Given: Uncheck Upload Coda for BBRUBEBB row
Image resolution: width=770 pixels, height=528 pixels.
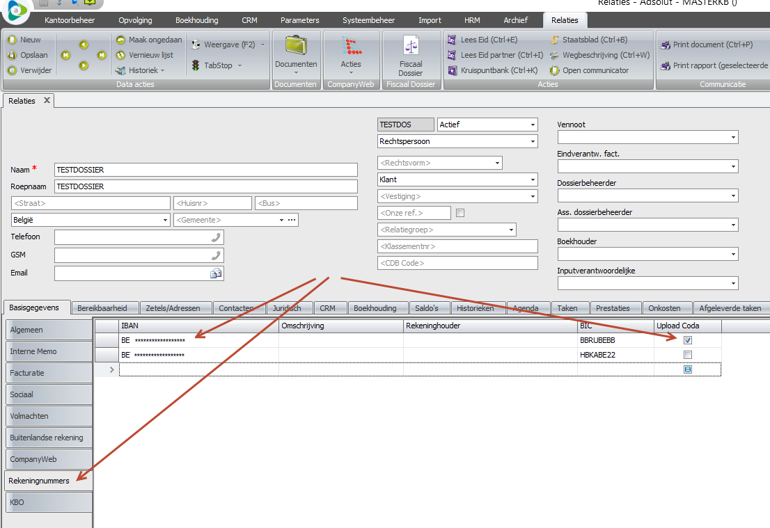Looking at the screenshot, I should [x=688, y=340].
